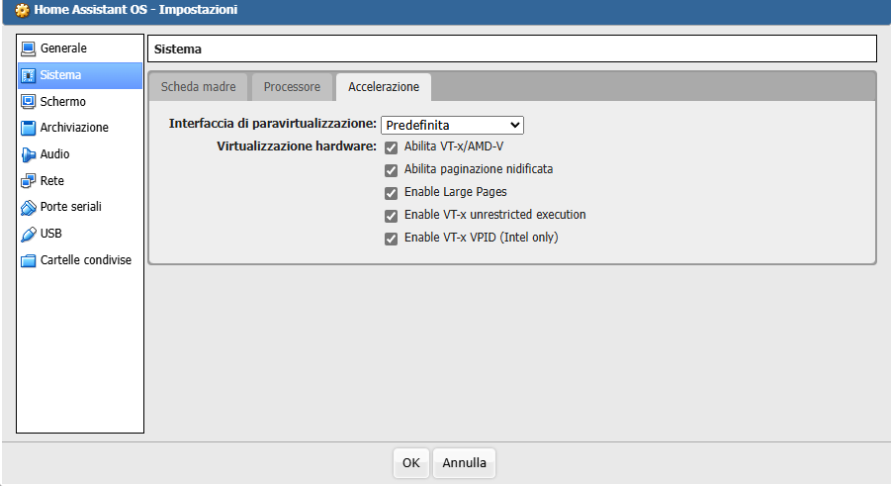
Task: Switch to the Processore tab
Action: coord(292,87)
